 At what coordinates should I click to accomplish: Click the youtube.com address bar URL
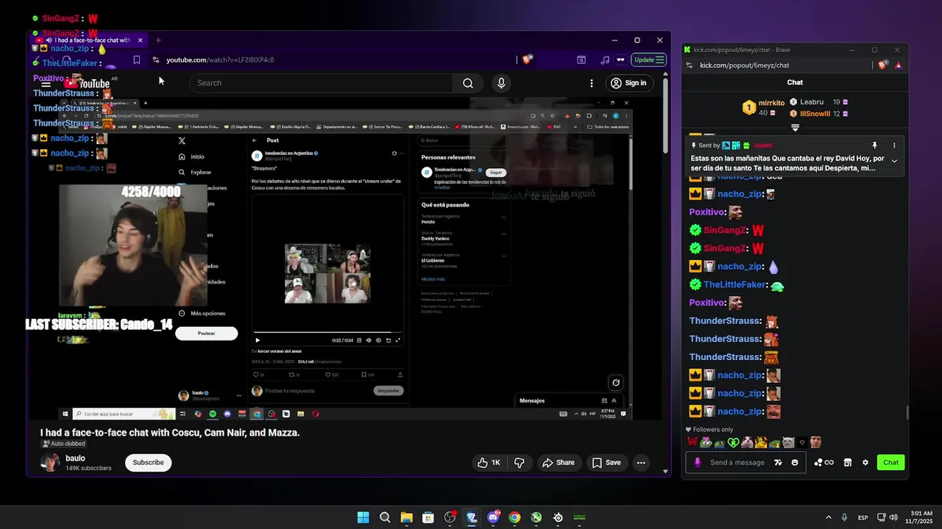tap(220, 60)
